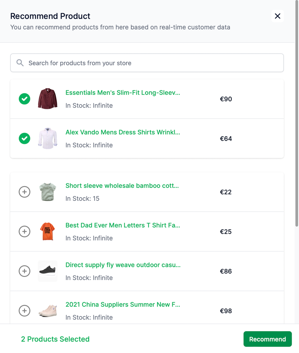Screen dimensions: 299x353
Task: Open Alex Vando Mens Dress Shirts link
Action: tap(123, 132)
